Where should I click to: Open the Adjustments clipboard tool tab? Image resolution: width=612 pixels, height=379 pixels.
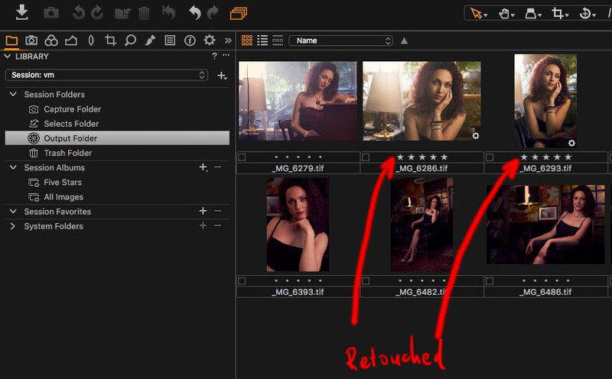click(170, 40)
